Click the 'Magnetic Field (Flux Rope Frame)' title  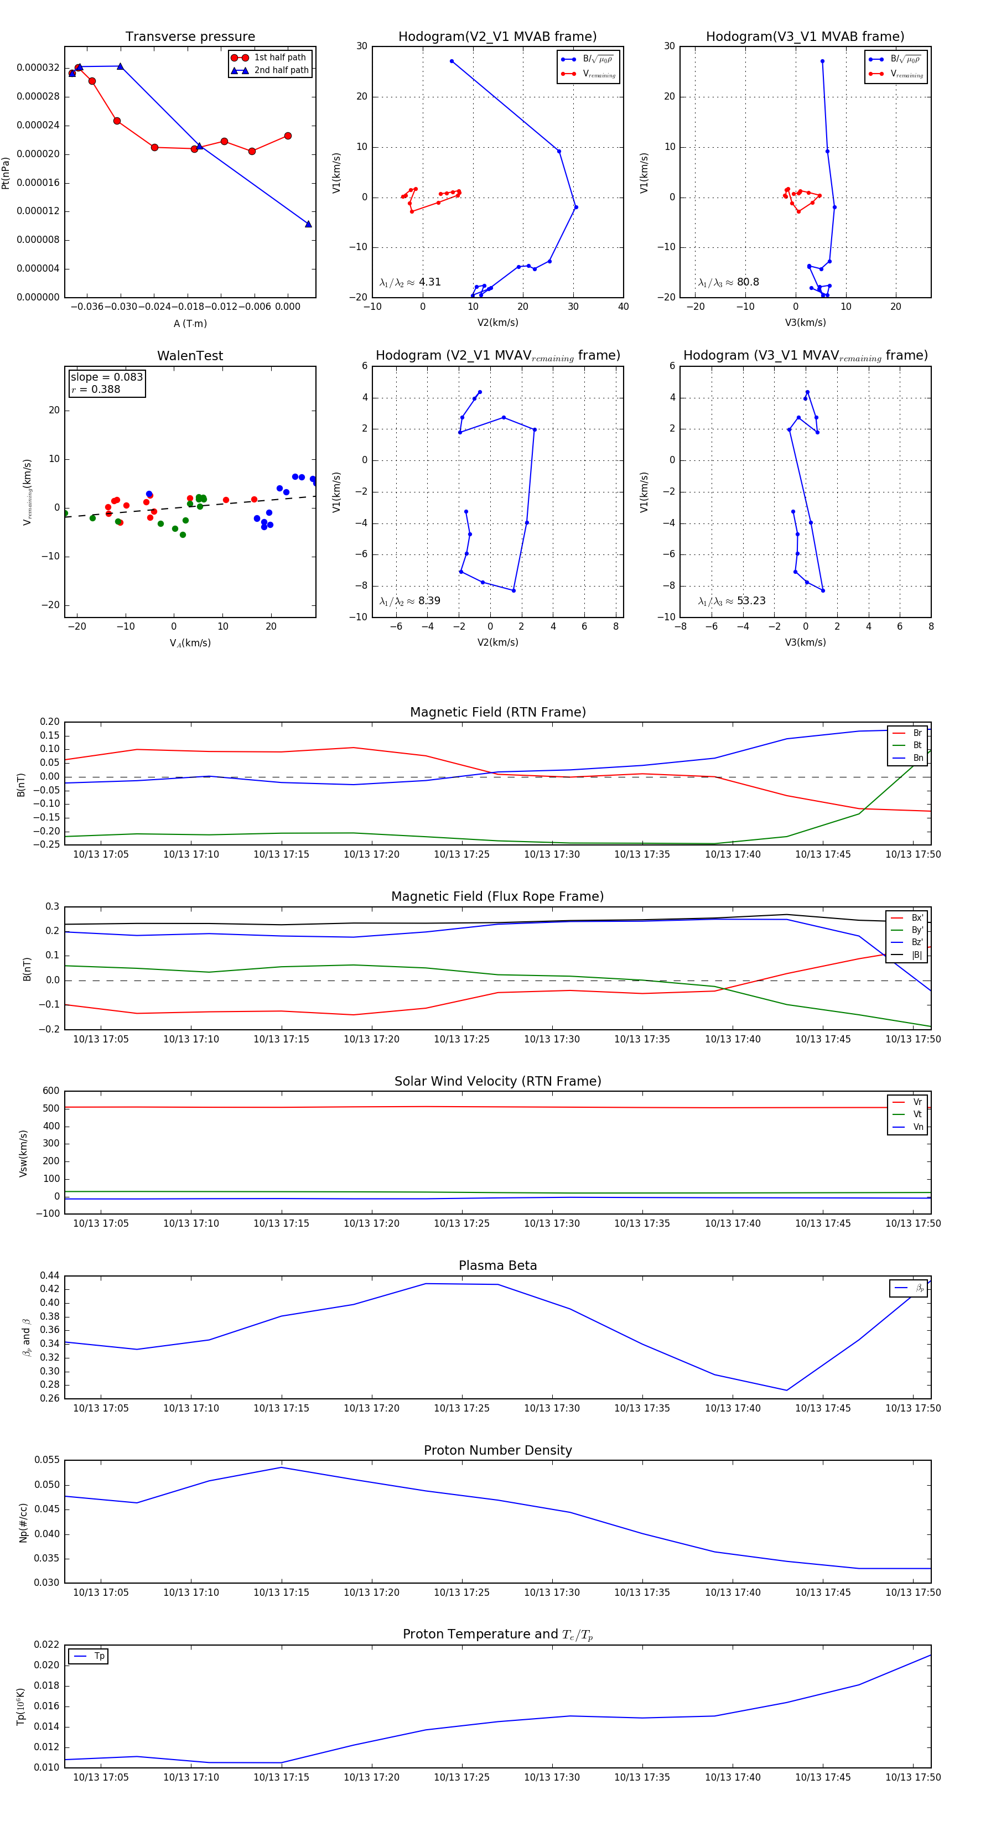tap(497, 897)
